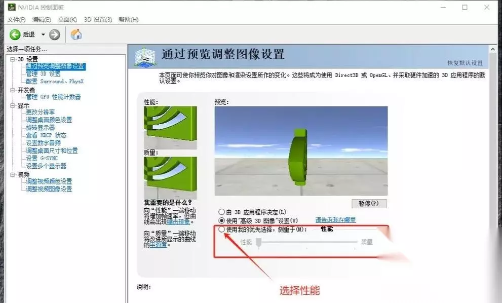The image size is (502, 303).
Task: Select 通过预览调整图像设置 in the tree
Action: pos(55,66)
